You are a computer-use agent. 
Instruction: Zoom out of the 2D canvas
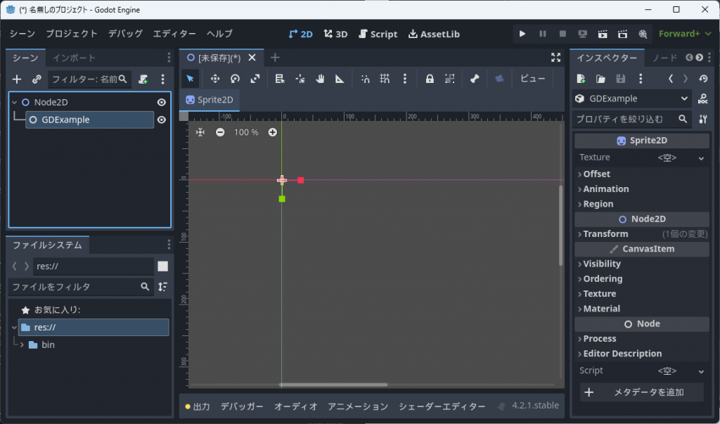(220, 132)
